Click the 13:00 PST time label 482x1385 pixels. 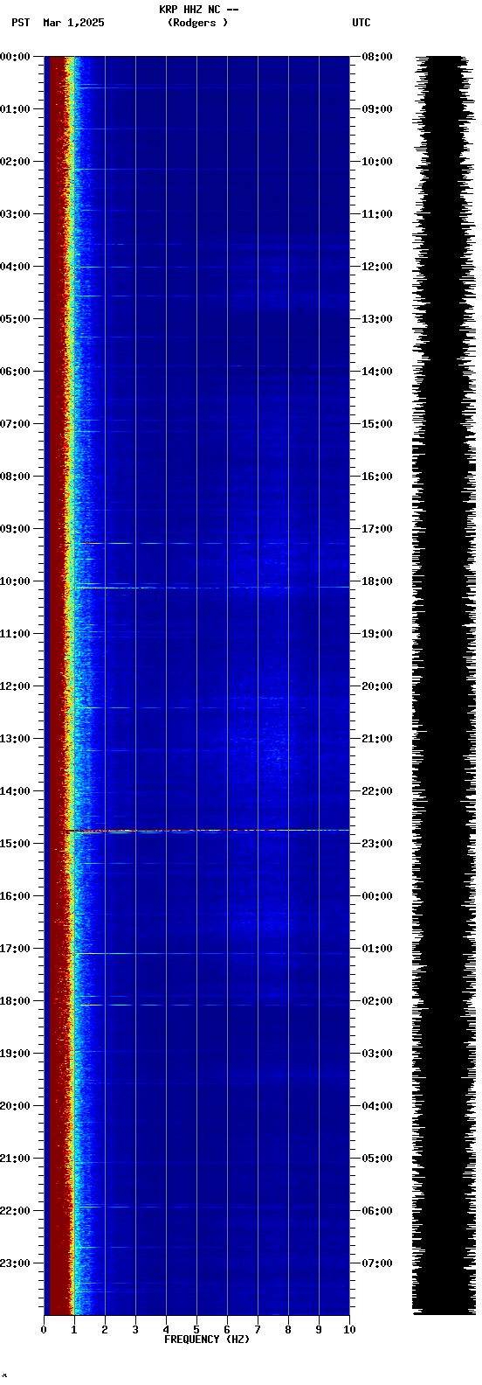16,739
